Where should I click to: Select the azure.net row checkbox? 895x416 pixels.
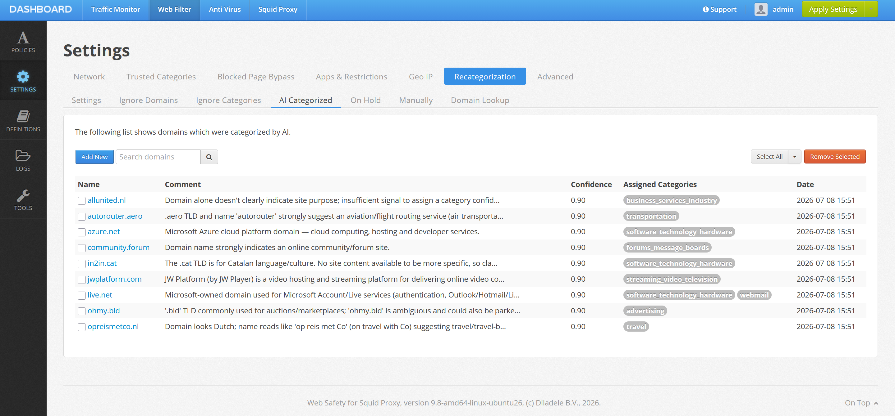pyautogui.click(x=82, y=232)
